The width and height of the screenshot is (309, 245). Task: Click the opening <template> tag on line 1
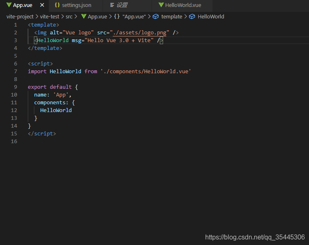[x=43, y=25]
